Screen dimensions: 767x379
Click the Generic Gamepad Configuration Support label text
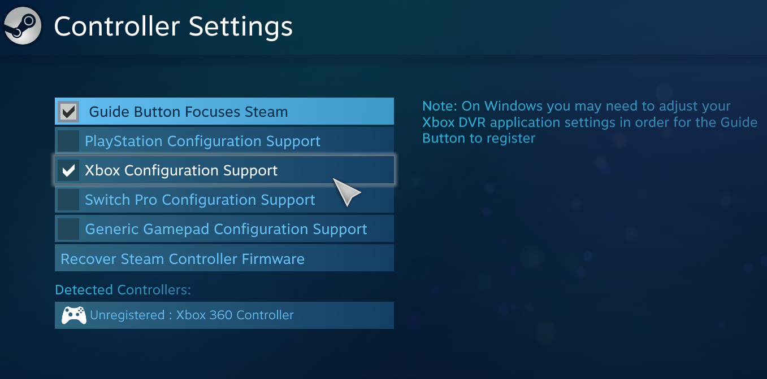(226, 229)
